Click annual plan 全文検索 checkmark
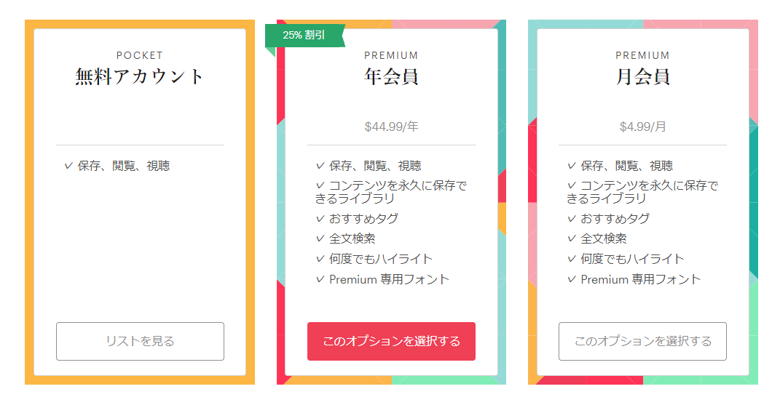Image resolution: width=780 pixels, height=397 pixels. (x=320, y=238)
